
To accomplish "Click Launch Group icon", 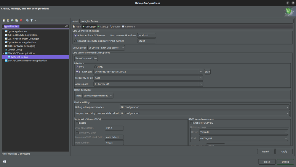I will click(x=6, y=50).
